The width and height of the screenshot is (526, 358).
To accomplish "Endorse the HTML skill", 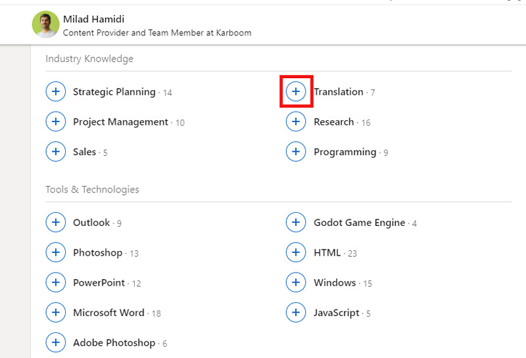I will [x=296, y=252].
